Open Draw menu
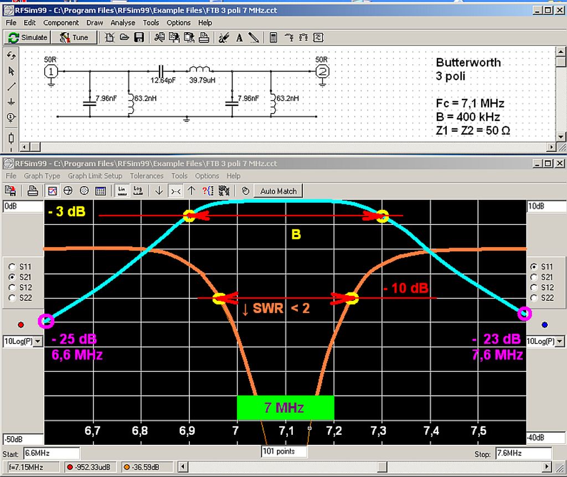 94,23
